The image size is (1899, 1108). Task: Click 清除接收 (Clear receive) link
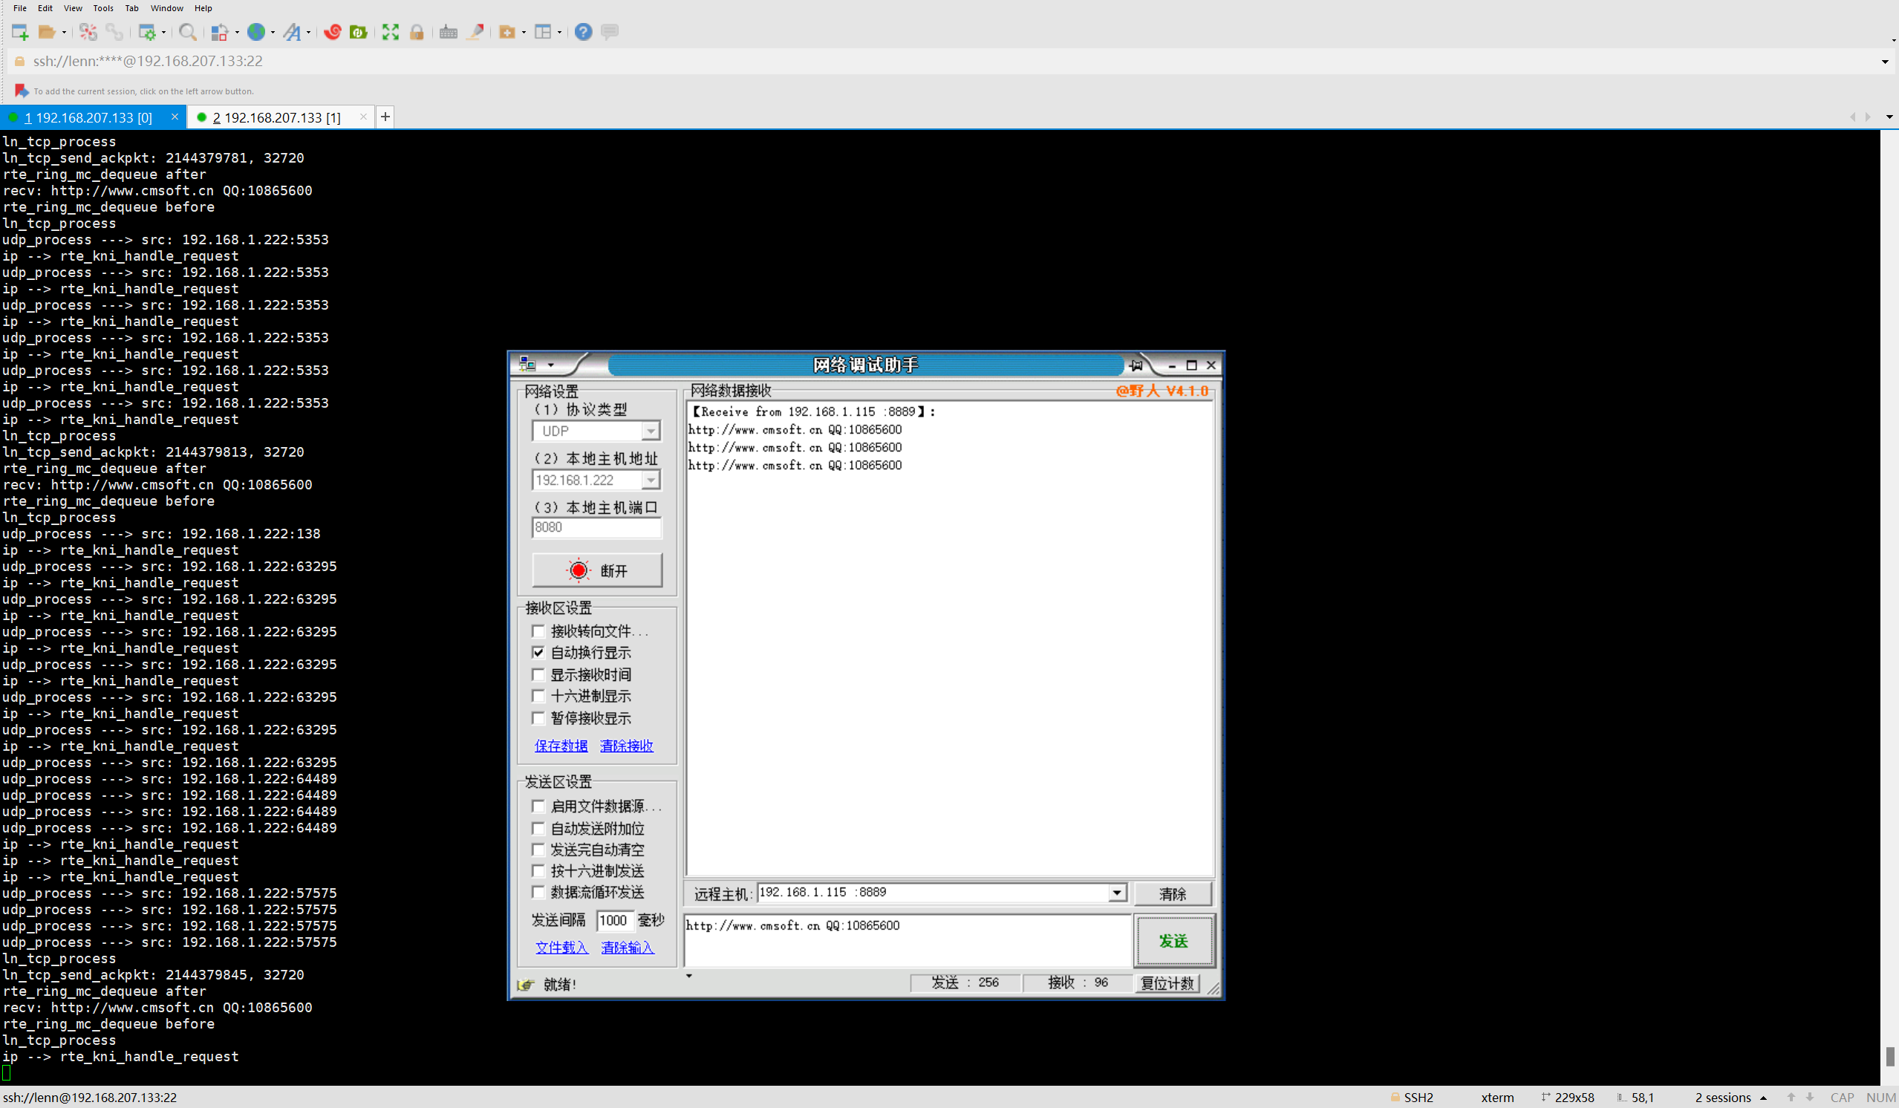click(x=626, y=746)
